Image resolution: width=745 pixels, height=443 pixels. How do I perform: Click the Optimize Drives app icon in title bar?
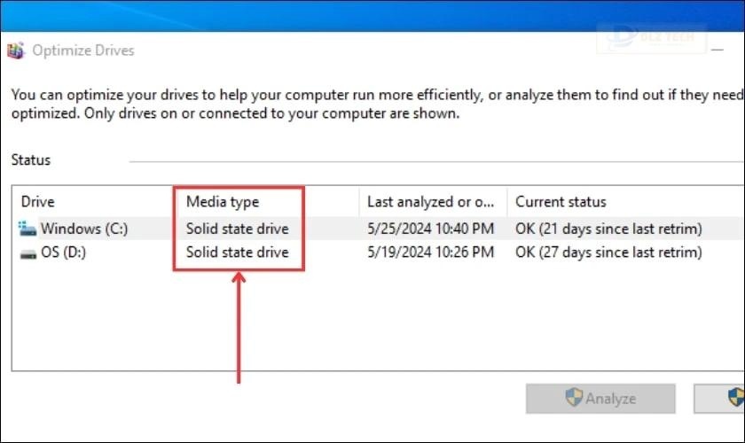pos(16,51)
